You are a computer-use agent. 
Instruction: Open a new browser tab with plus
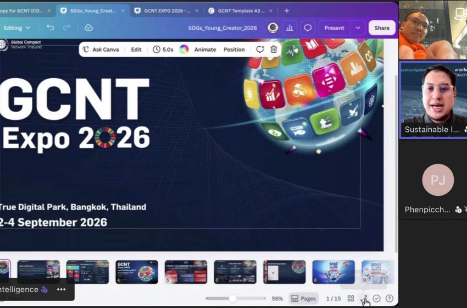pos(286,11)
